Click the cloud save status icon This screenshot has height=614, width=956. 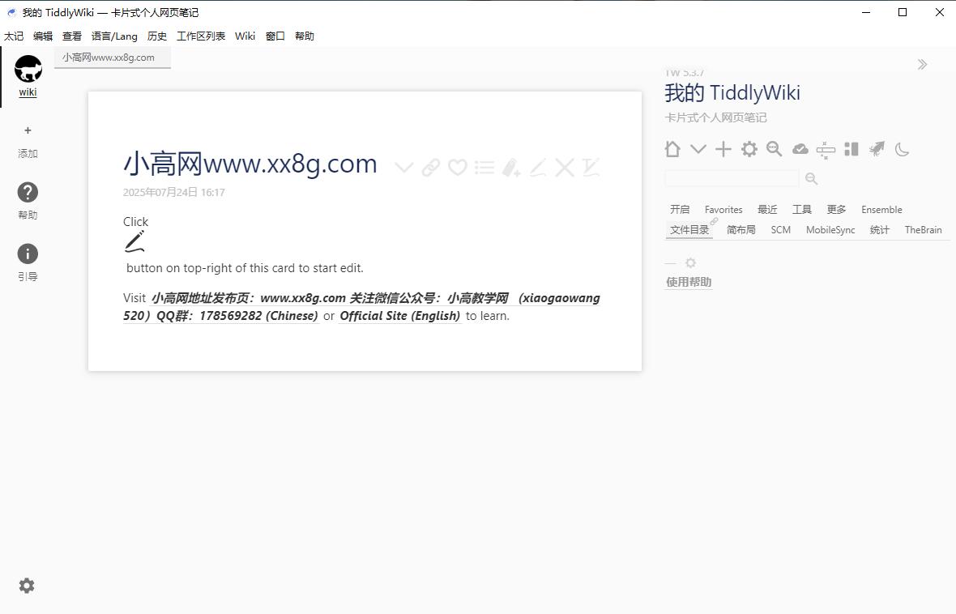[800, 149]
